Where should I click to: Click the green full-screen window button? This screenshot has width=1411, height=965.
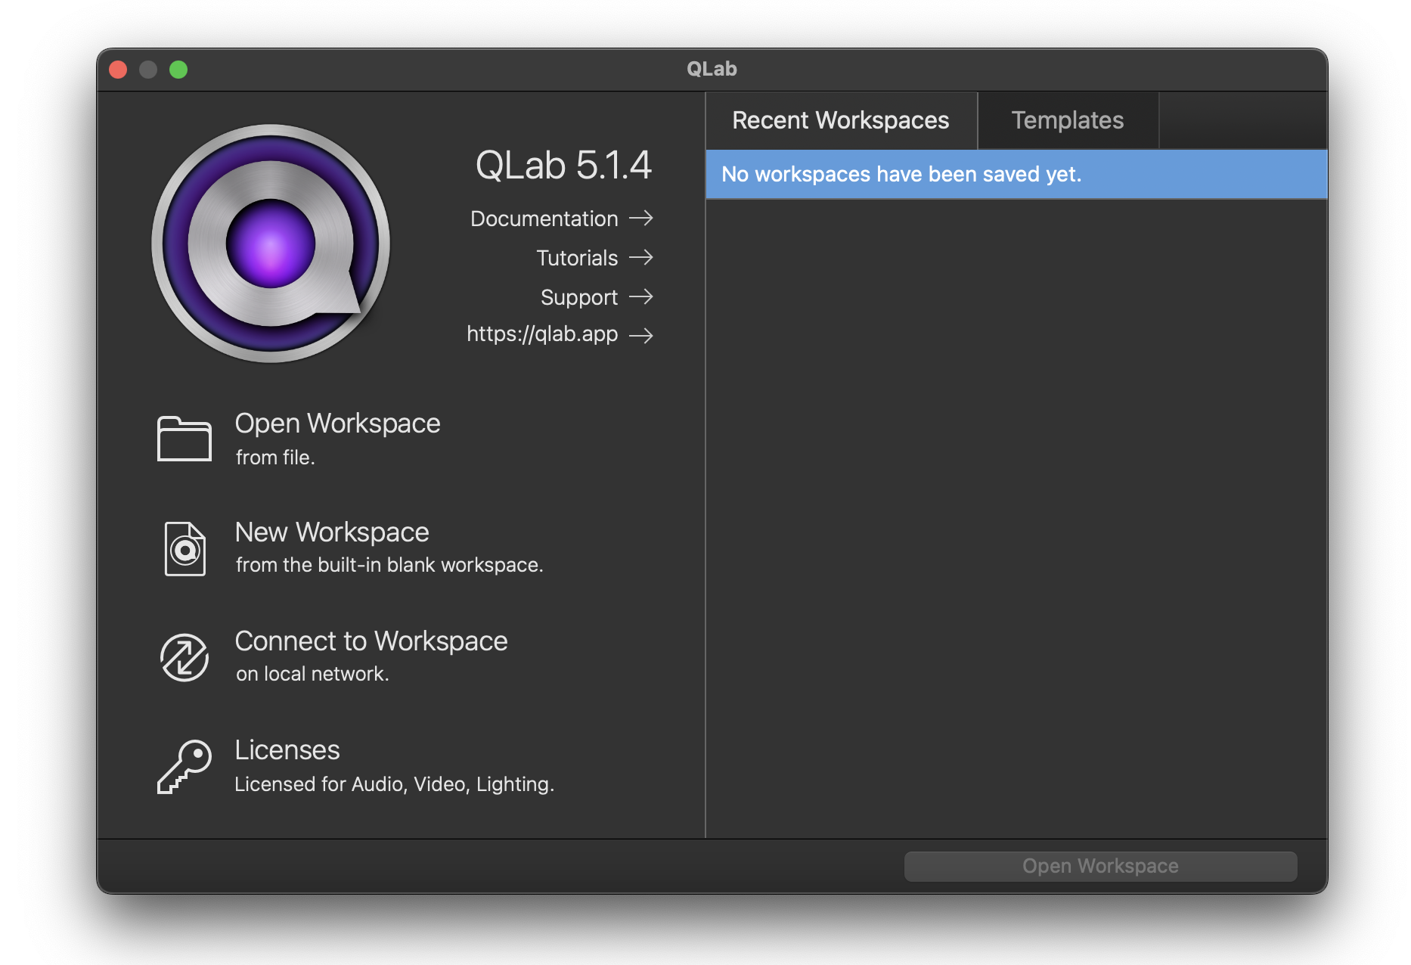[178, 70]
